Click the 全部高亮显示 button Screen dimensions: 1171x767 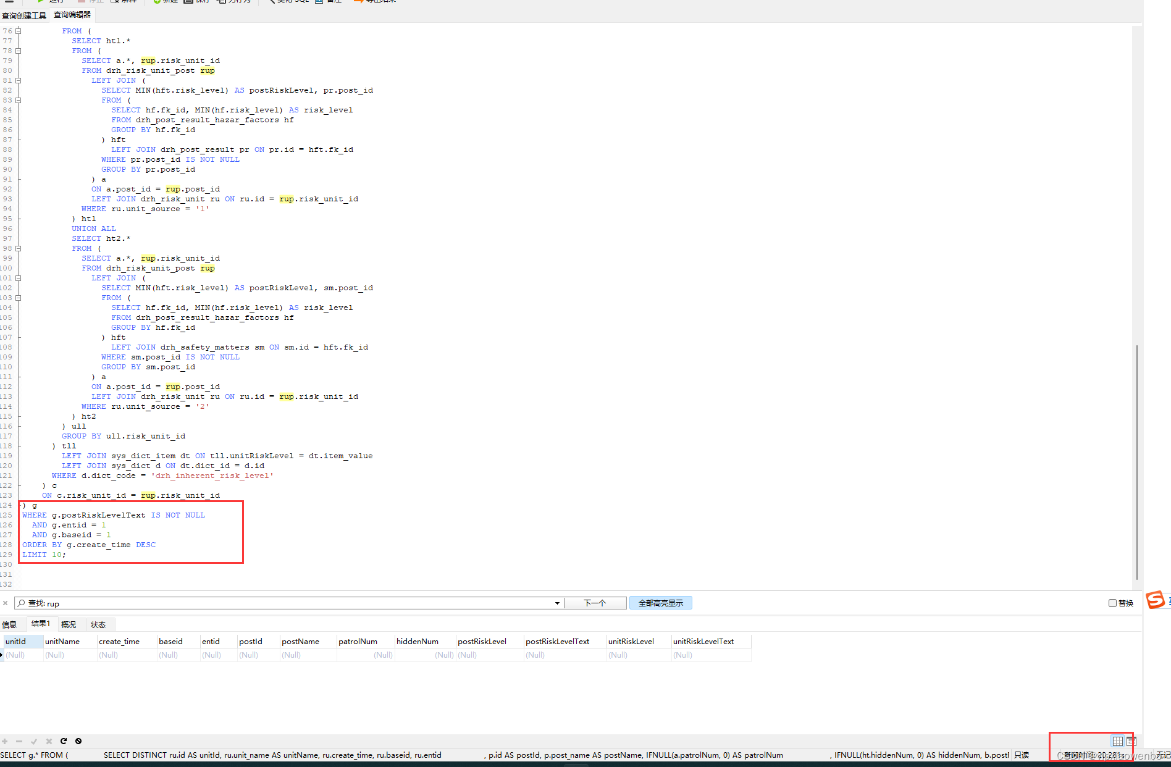click(661, 603)
